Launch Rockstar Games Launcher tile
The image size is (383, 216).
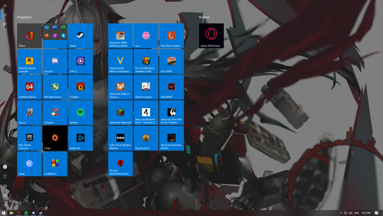[x=29, y=61]
